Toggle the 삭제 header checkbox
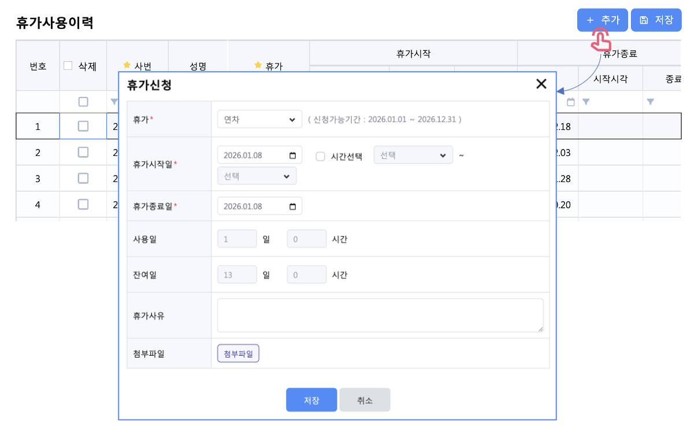This screenshot has height=439, width=698. [x=68, y=66]
